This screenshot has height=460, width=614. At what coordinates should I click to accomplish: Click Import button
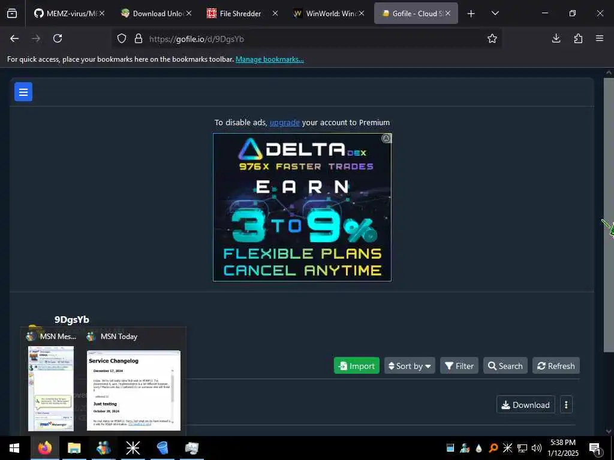(357, 366)
